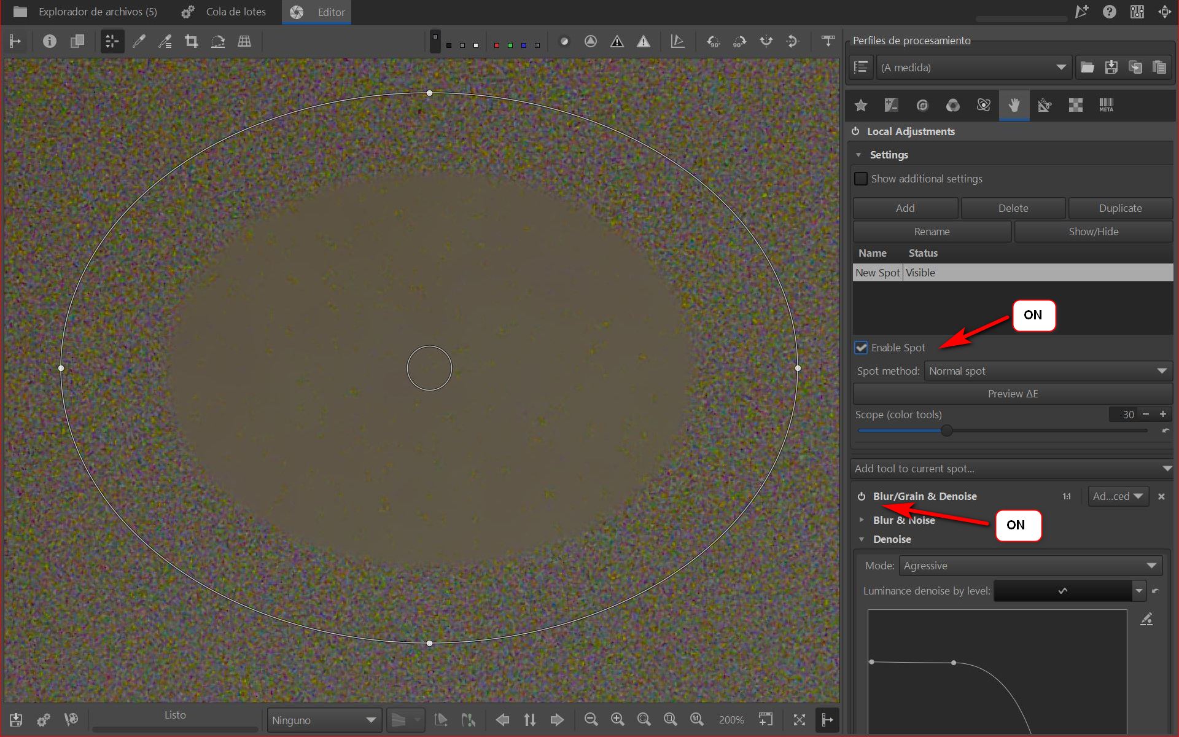This screenshot has width=1179, height=737.
Task: Select the white balance eyedropper tool
Action: pos(139,41)
